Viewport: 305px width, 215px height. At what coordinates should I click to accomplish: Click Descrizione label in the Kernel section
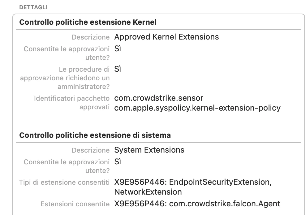[x=90, y=37]
